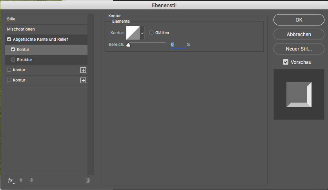
Task: Open the Kontur contour picker dropdown arrow
Action: (142, 33)
